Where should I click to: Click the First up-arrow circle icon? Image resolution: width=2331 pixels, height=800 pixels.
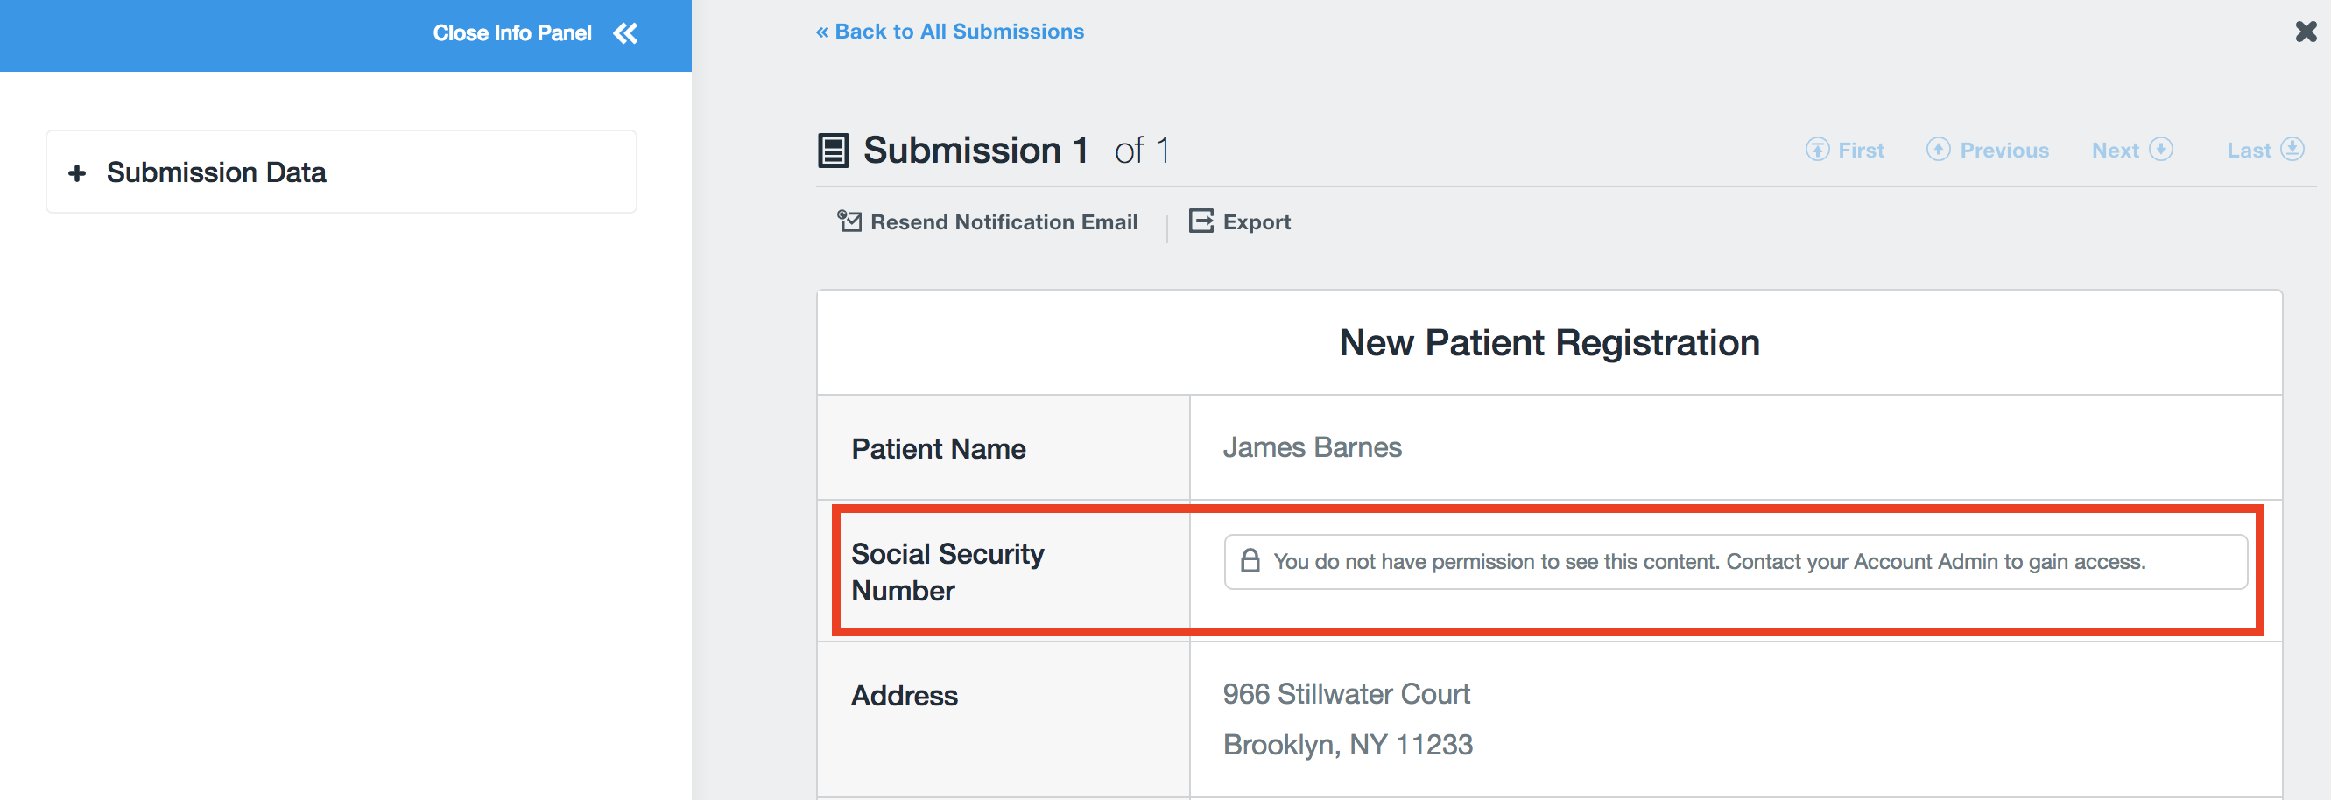(1817, 150)
